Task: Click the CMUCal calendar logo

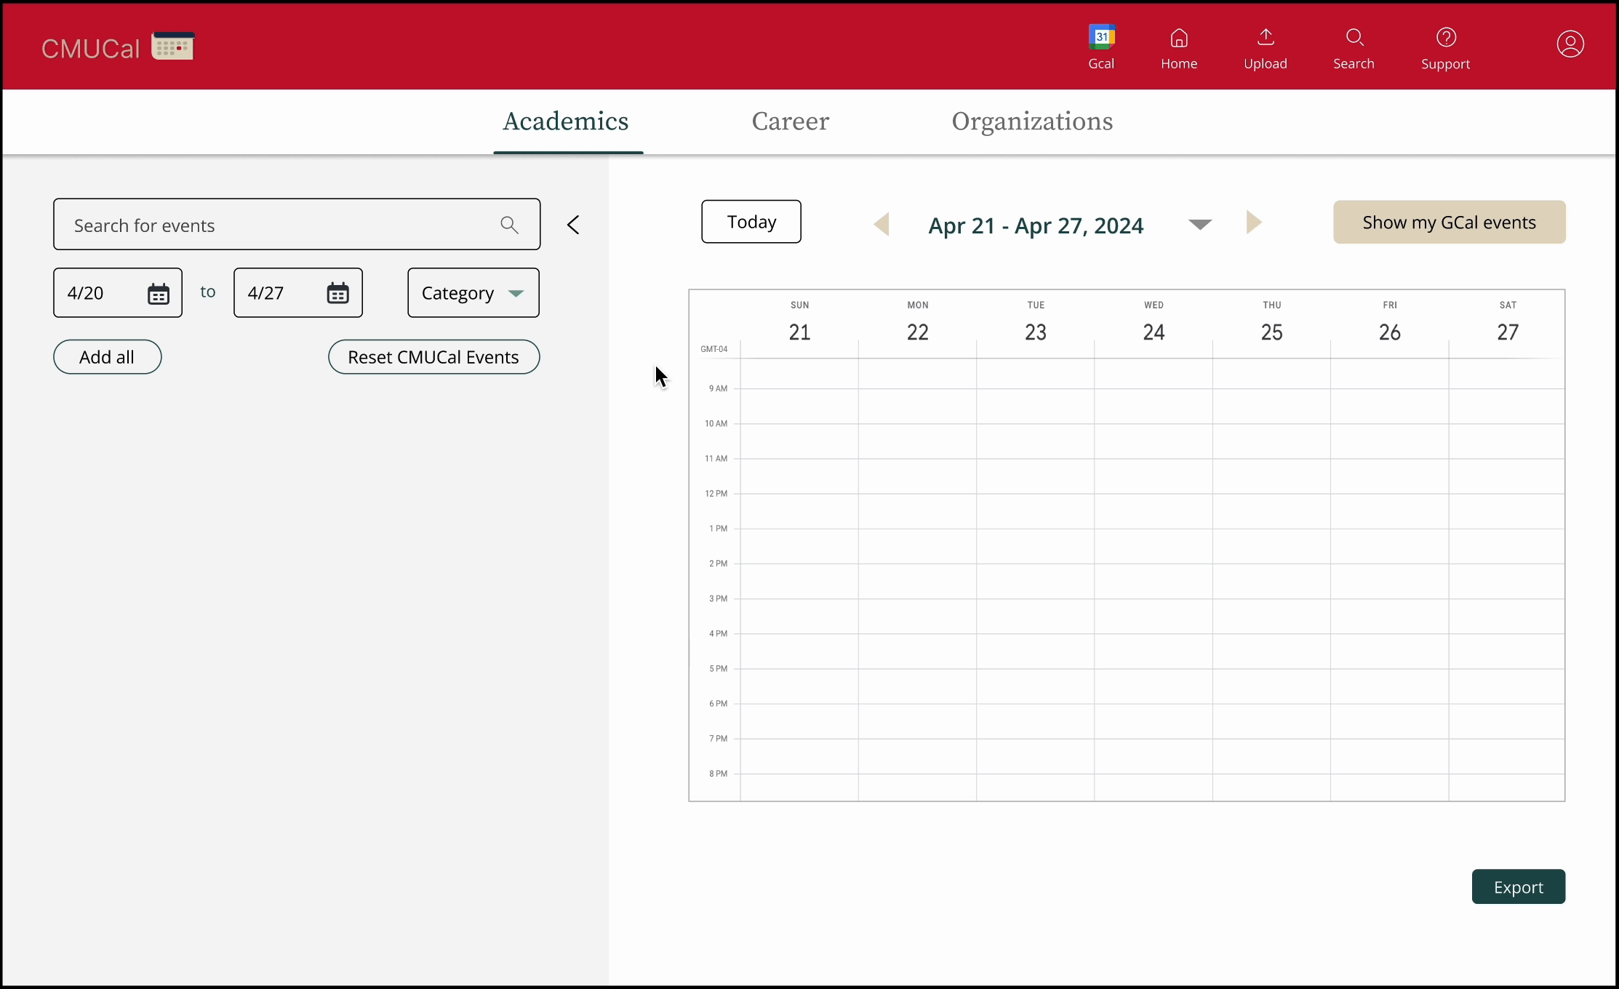Action: [x=172, y=46]
